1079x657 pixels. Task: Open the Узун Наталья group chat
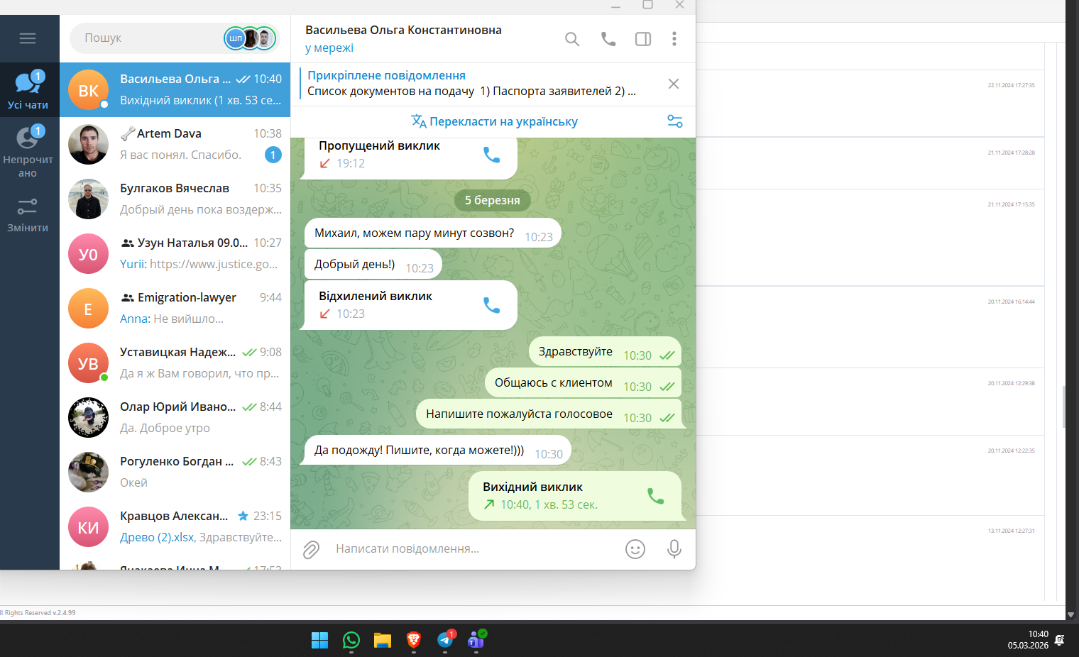pos(175,253)
